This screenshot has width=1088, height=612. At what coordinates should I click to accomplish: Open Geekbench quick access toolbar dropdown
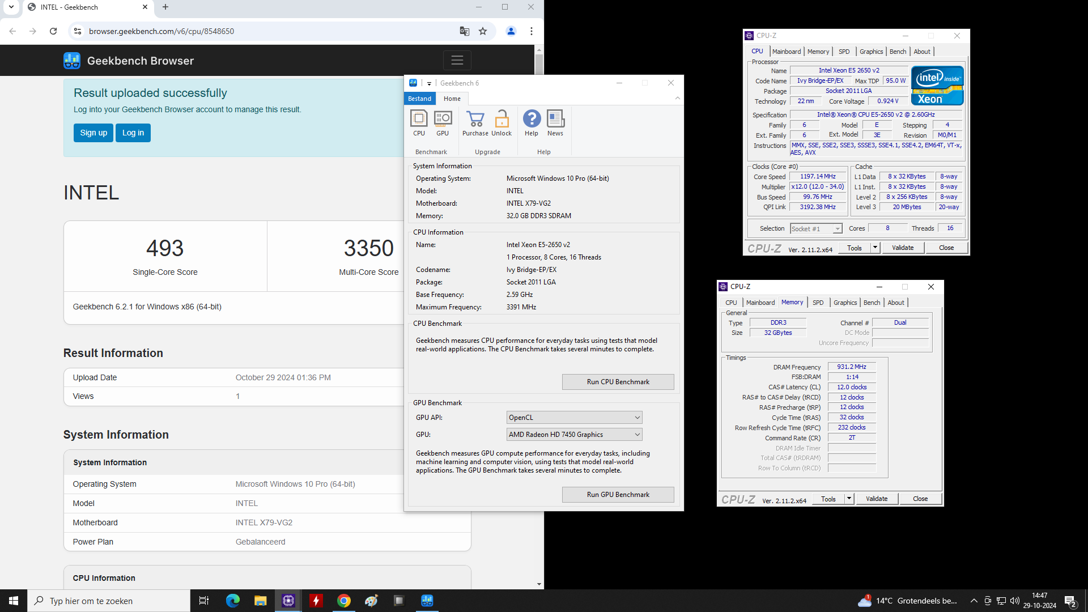click(429, 83)
